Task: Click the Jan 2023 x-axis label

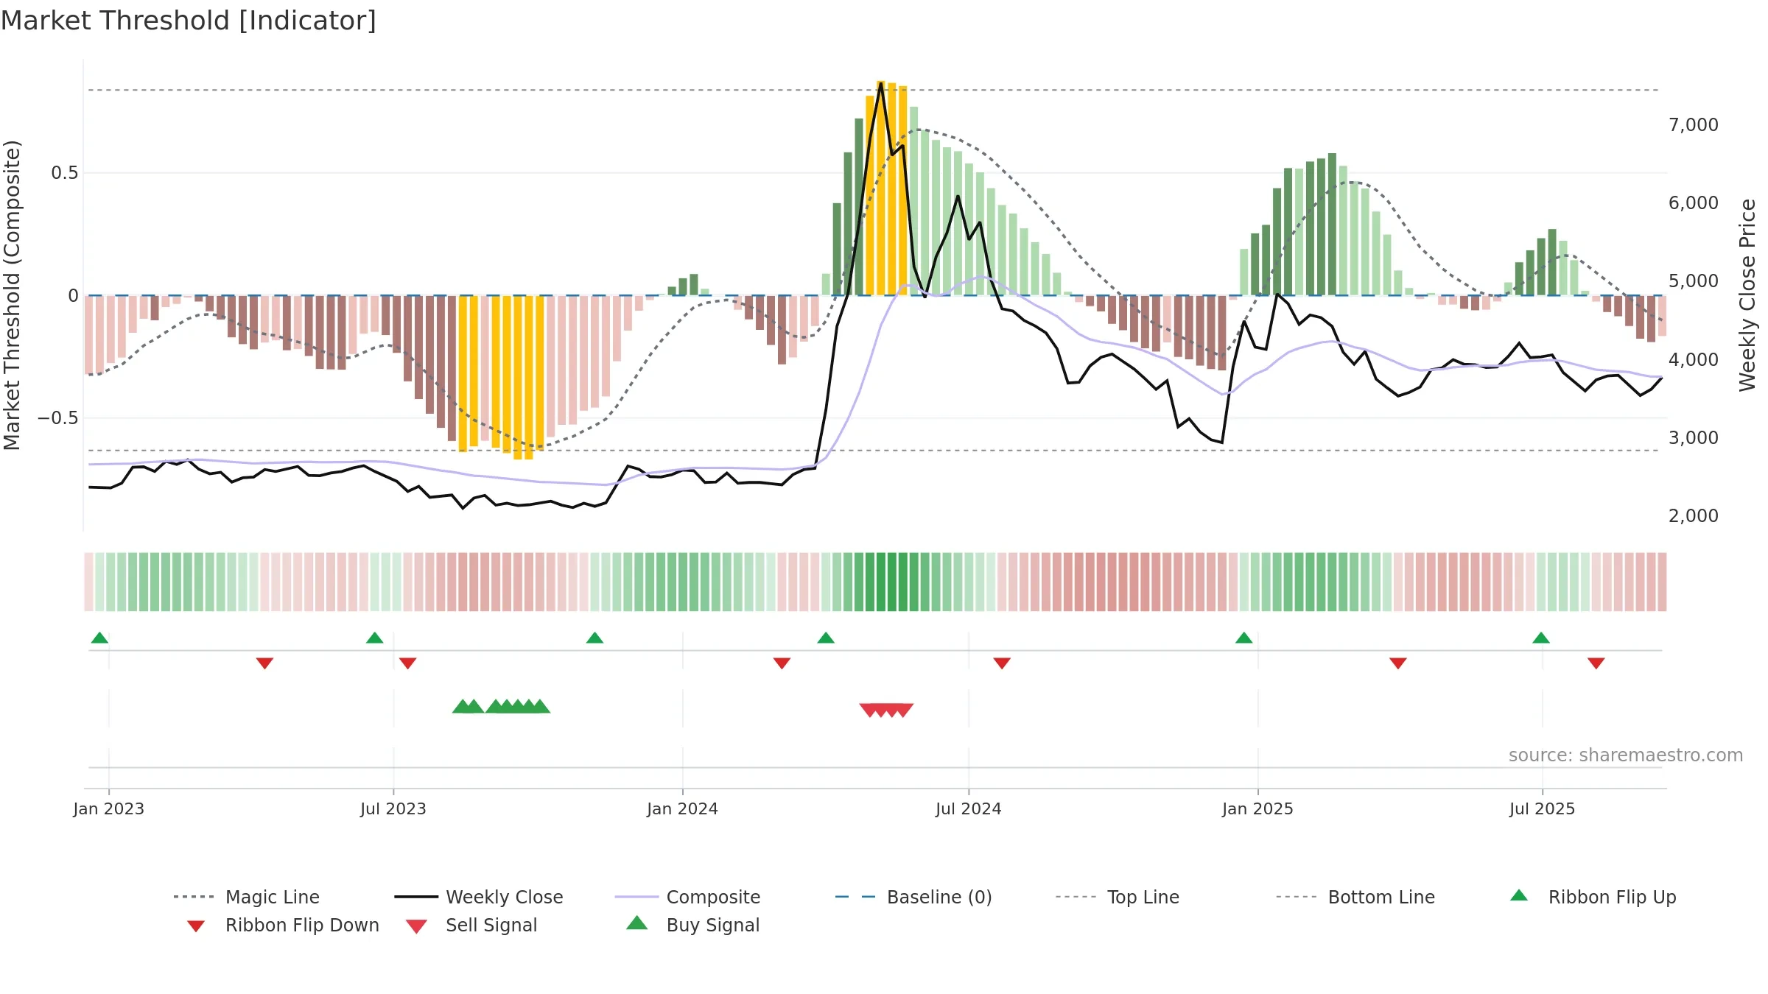Action: [109, 808]
